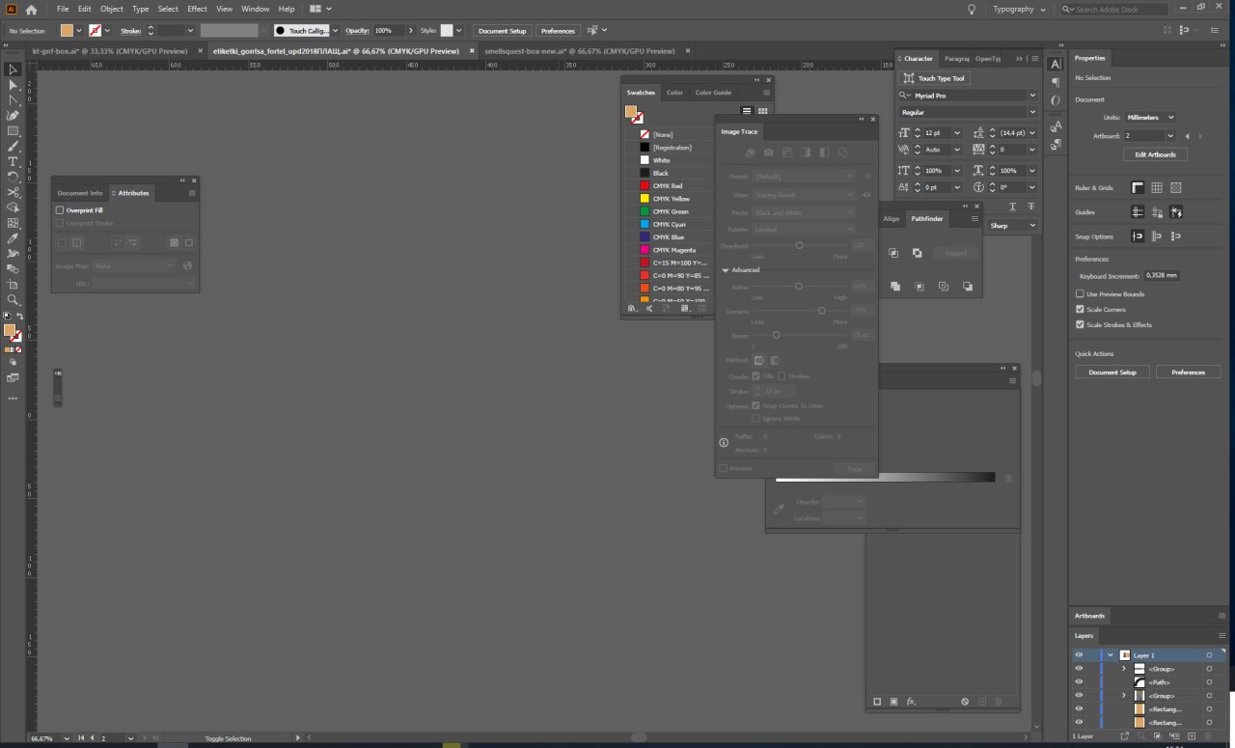
Task: Open the Sharp anti-aliasing dropdown
Action: [1012, 225]
